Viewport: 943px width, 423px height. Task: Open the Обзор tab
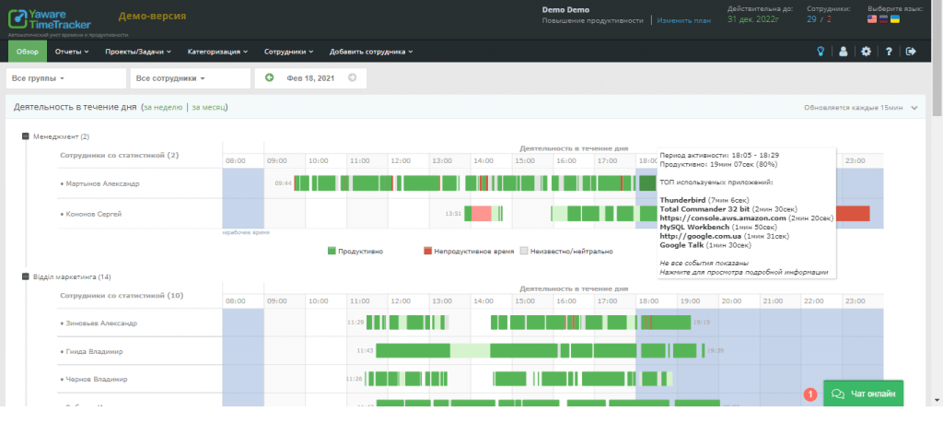pos(27,52)
